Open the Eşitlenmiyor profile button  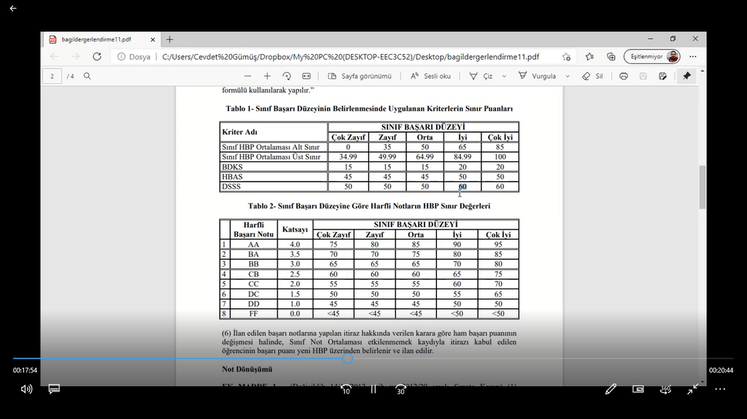651,57
